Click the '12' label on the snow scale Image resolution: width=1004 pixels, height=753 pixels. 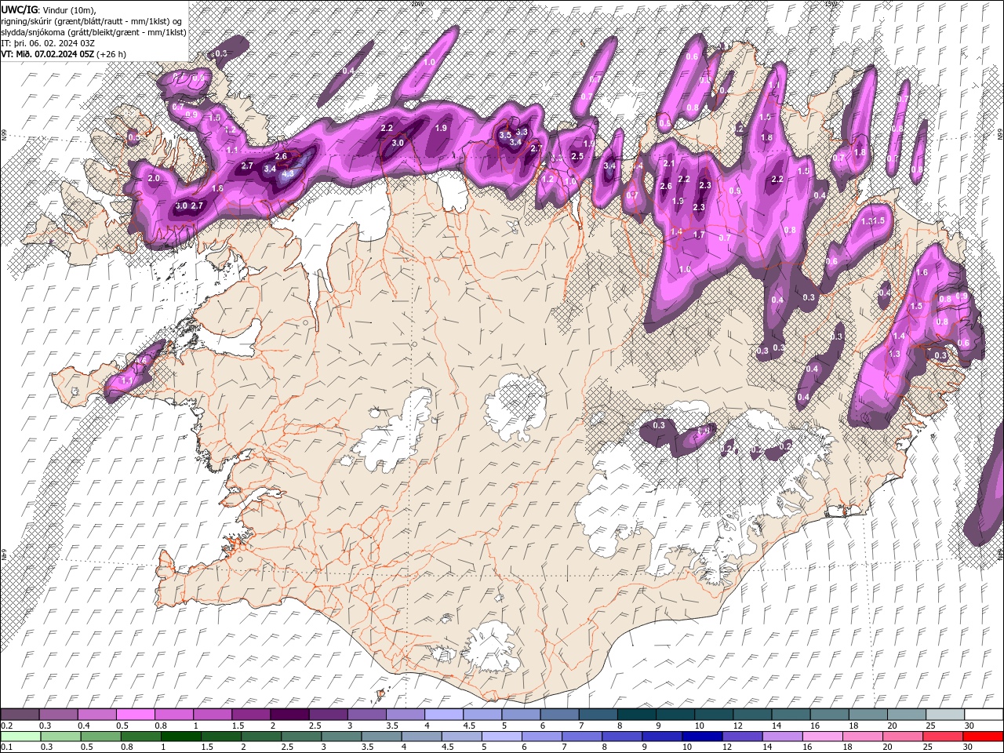coord(737,726)
